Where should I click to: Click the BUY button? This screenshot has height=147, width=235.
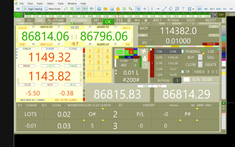pyautogui.click(x=191, y=58)
